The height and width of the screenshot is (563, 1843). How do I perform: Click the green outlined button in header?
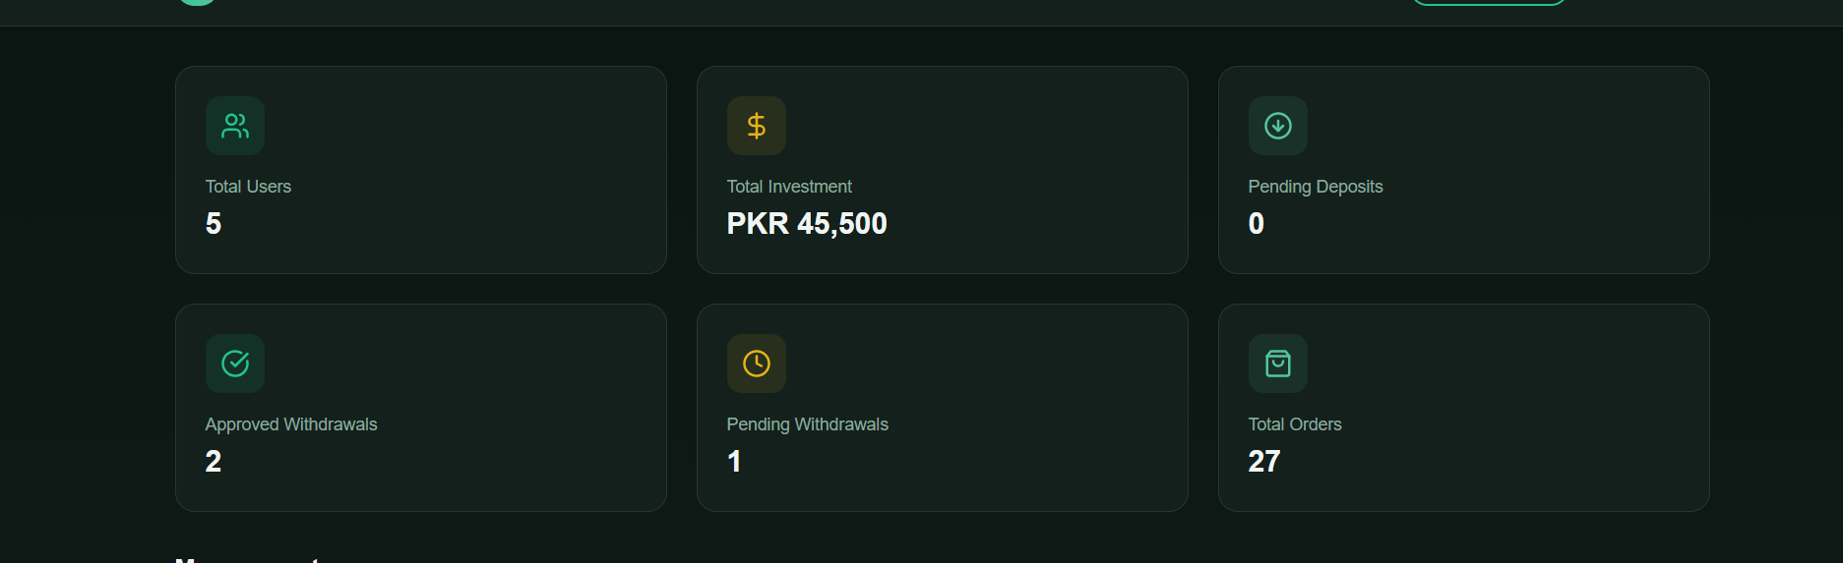tap(1488, 2)
